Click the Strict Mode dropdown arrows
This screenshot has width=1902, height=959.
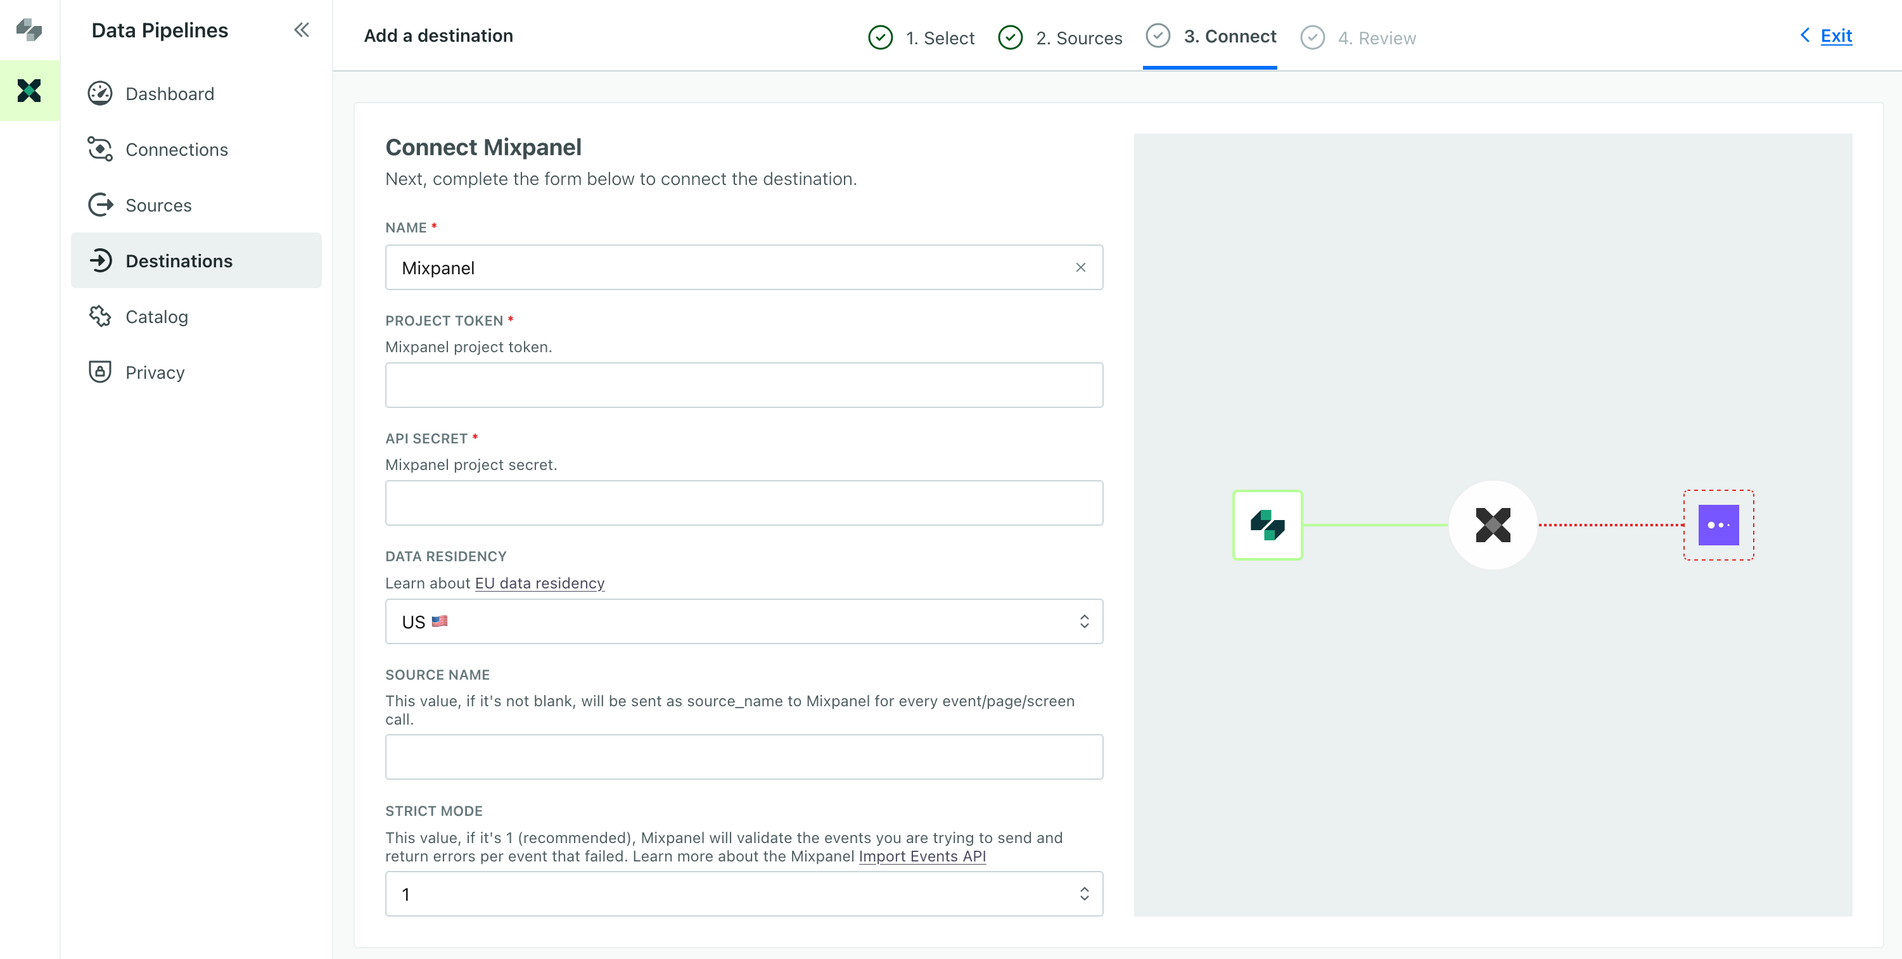pyautogui.click(x=1084, y=894)
